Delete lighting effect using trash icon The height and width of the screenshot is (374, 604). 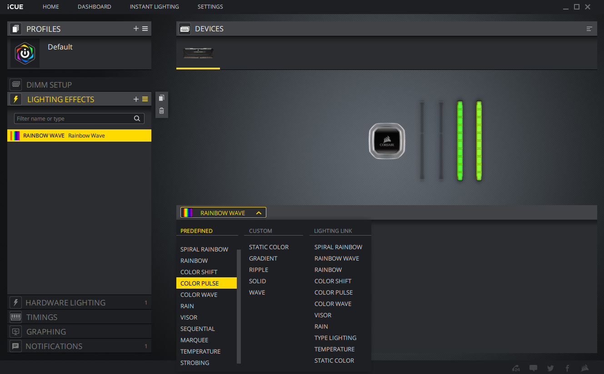161,110
